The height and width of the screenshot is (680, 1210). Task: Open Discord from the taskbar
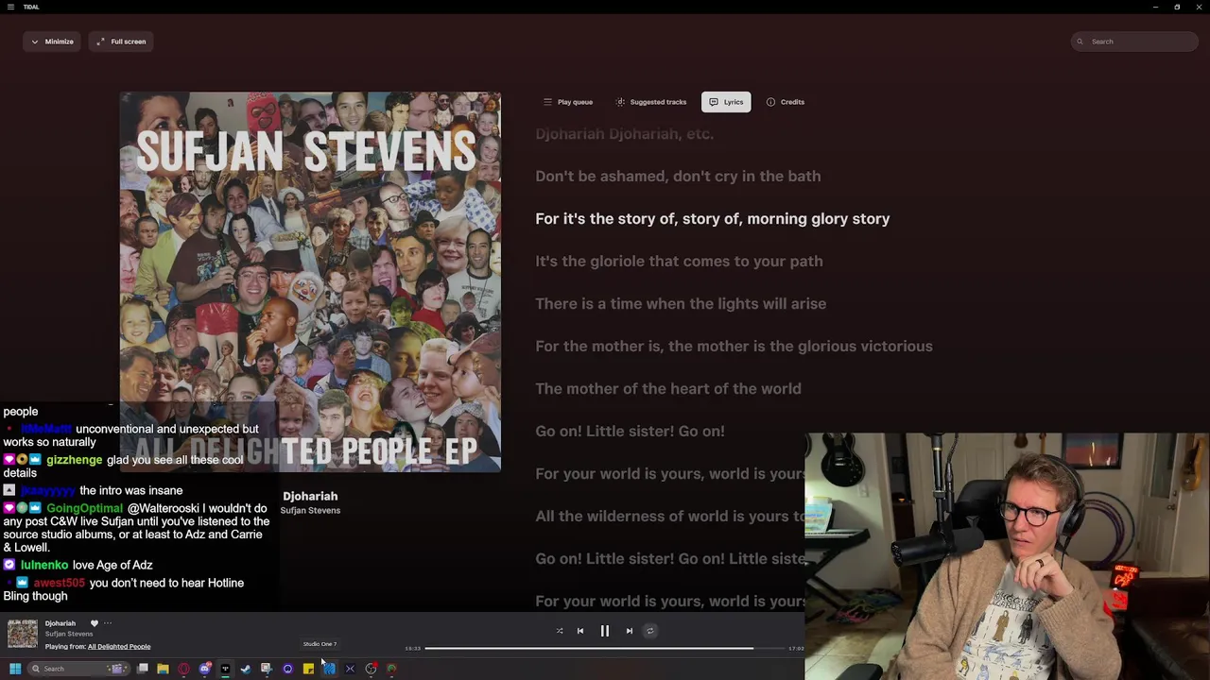coord(204,669)
